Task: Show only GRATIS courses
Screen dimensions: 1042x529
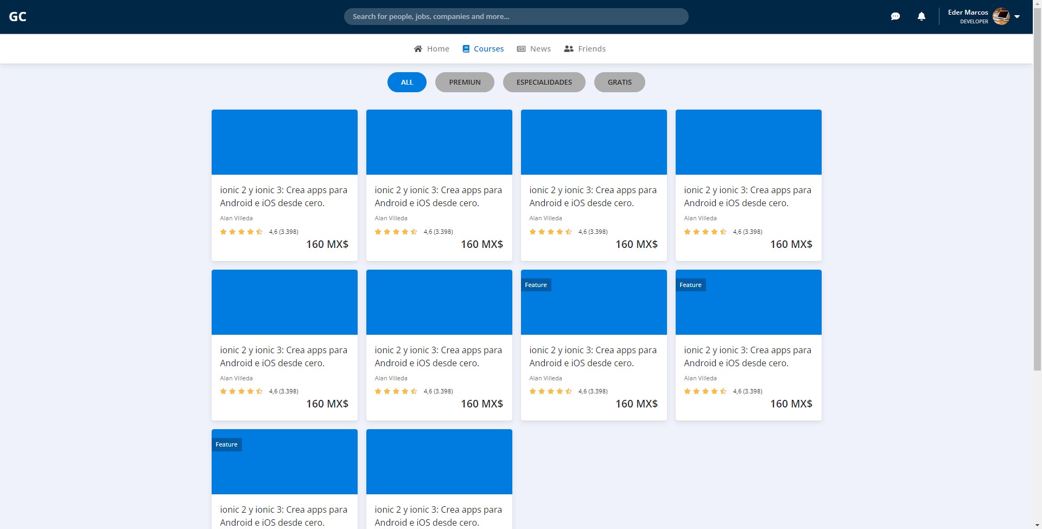Action: point(620,82)
